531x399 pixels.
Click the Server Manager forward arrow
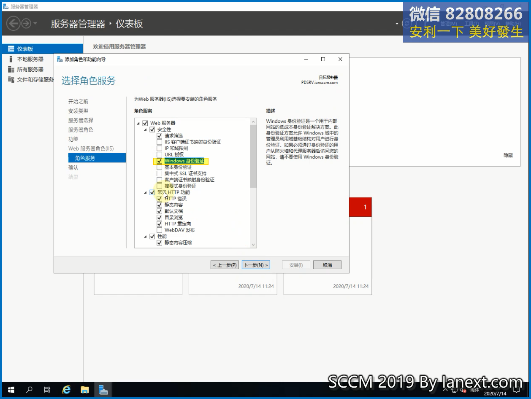pos(26,23)
